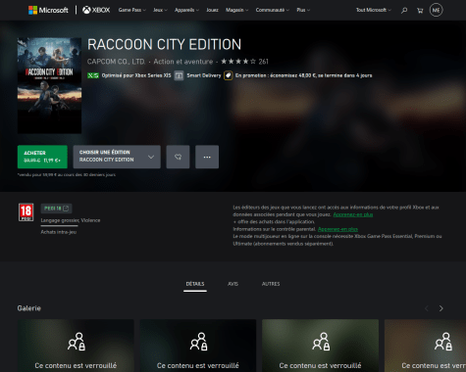
Task: Click the green Acheter button
Action: (x=42, y=157)
